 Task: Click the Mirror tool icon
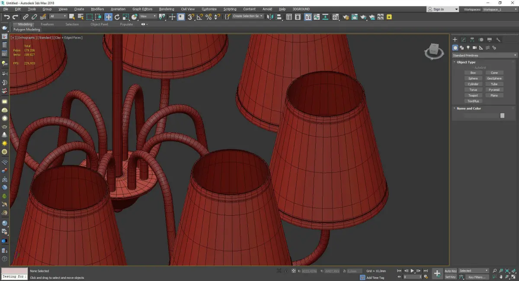coord(270,17)
